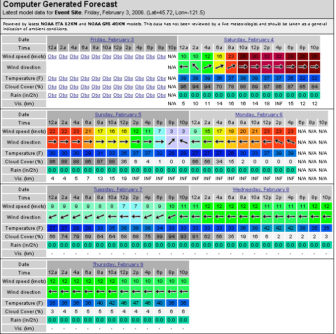Click Saturday 10p wind direction arrow
Screen dimensions: 336x334
pyautogui.click(x=315, y=67)
